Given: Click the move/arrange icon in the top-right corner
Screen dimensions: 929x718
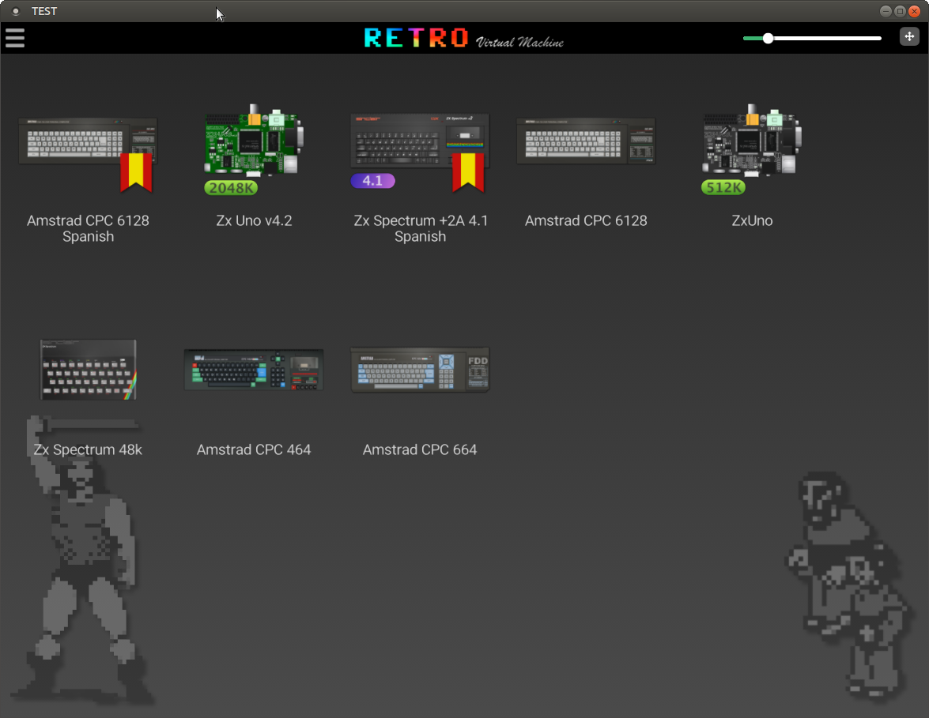Looking at the screenshot, I should [908, 36].
